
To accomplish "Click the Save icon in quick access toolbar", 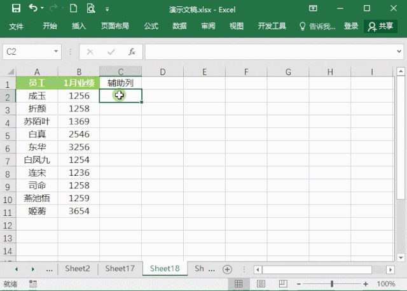I will point(15,9).
